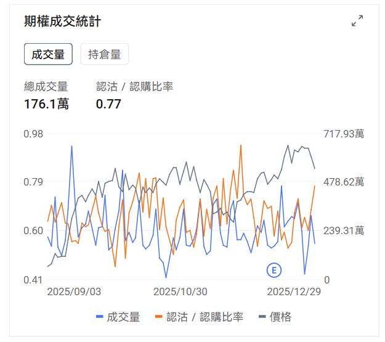This screenshot has width=385, height=342.
Task: Click the orange 認沽 / 認購比率 legend swatch
Action: 159,317
